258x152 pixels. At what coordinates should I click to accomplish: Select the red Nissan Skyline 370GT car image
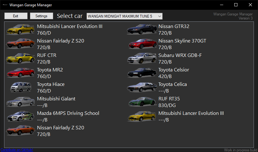(143, 44)
